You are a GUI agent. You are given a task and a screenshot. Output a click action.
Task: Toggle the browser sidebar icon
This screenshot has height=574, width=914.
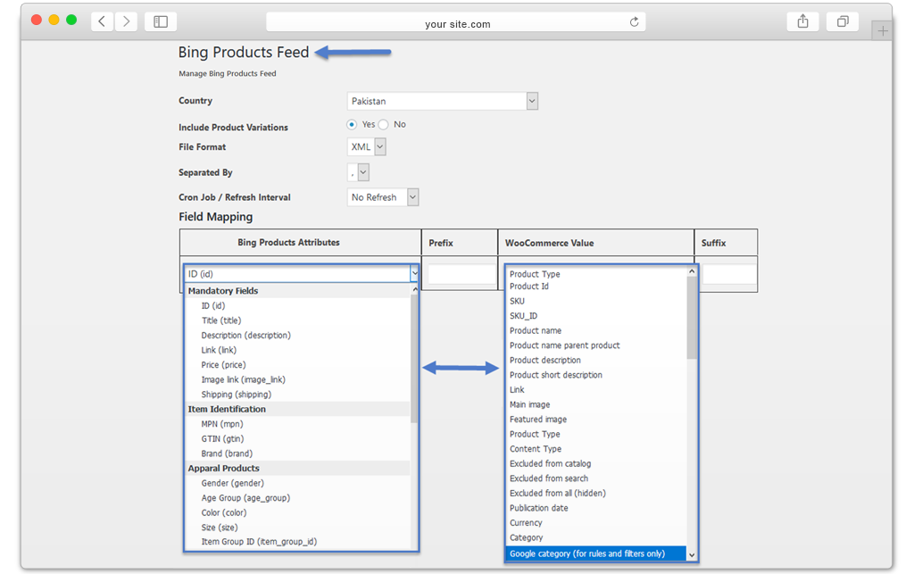tap(161, 21)
